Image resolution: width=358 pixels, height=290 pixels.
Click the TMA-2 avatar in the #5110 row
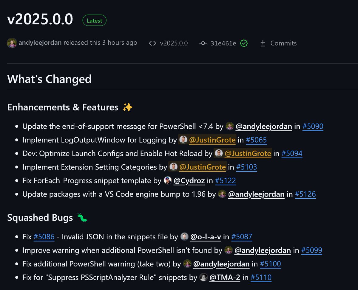pyautogui.click(x=203, y=277)
